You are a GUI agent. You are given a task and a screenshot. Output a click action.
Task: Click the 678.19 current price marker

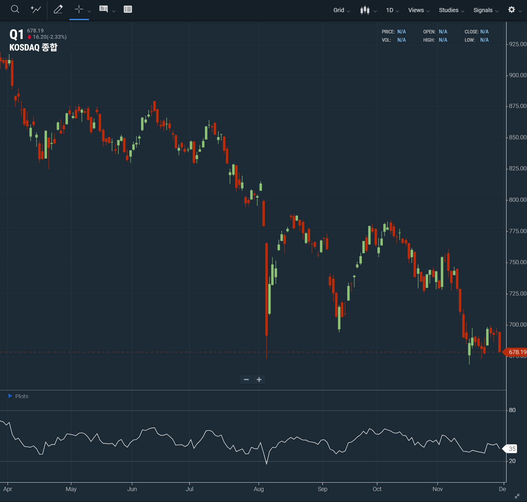coord(516,352)
